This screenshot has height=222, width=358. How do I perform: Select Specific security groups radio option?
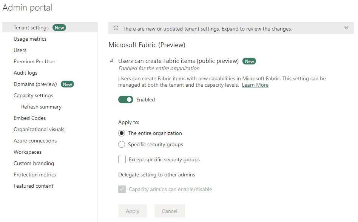tap(122, 144)
